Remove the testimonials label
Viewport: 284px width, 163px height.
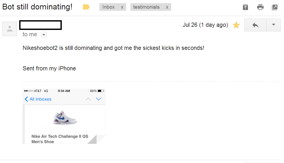(x=167, y=7)
